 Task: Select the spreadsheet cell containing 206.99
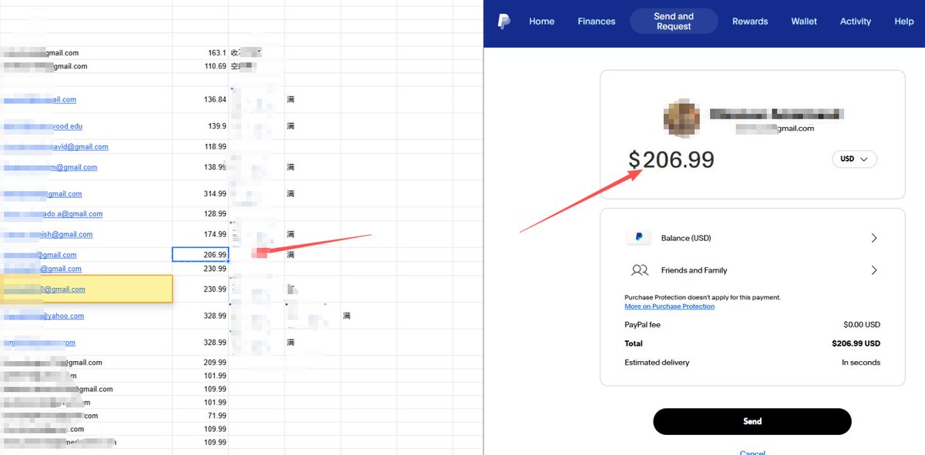point(200,255)
